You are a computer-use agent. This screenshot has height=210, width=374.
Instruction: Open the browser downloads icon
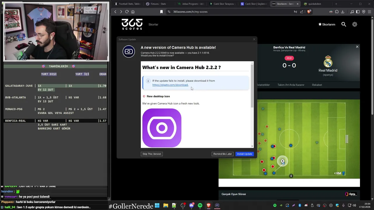coord(343,12)
